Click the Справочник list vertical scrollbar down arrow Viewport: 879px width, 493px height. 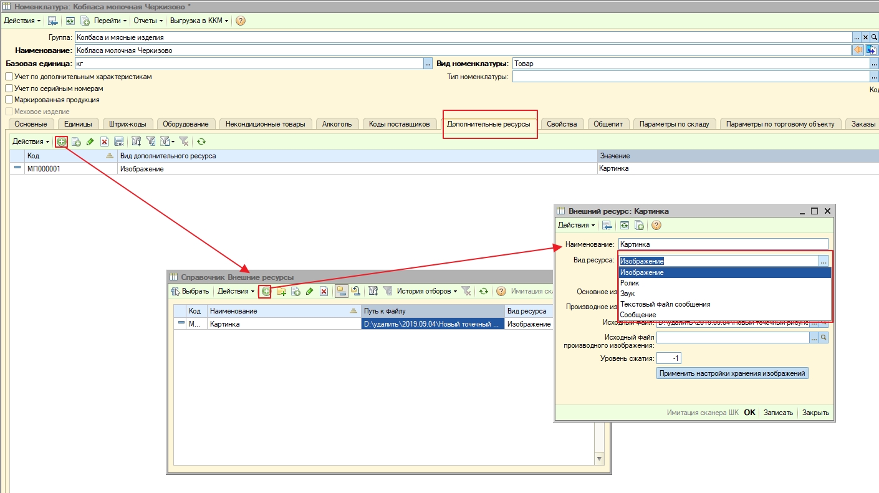[600, 459]
